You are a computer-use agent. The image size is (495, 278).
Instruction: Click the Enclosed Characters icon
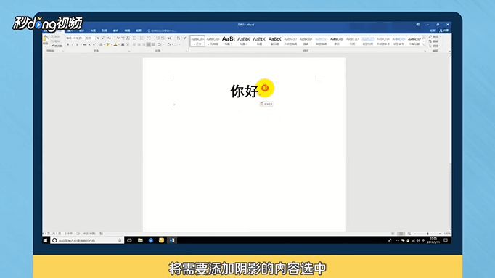(x=128, y=44)
